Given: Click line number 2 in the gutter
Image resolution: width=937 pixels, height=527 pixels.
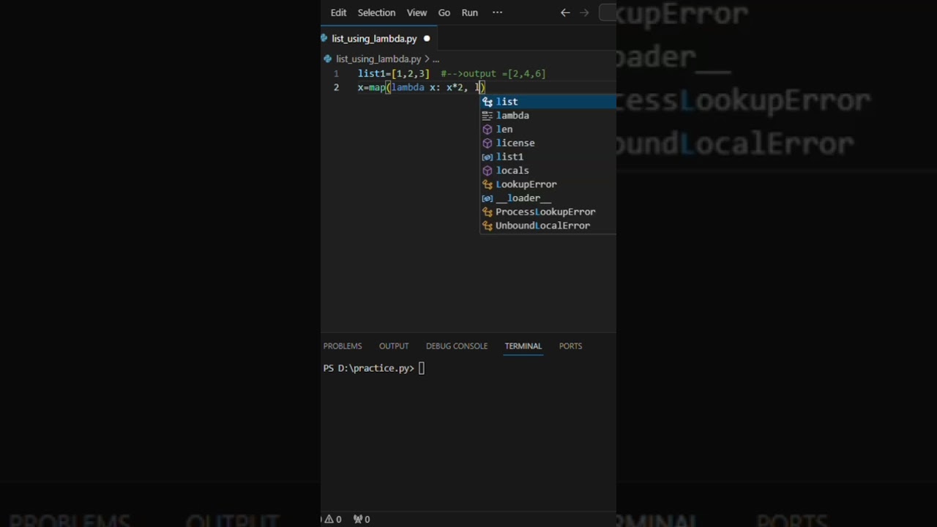Looking at the screenshot, I should coord(336,88).
